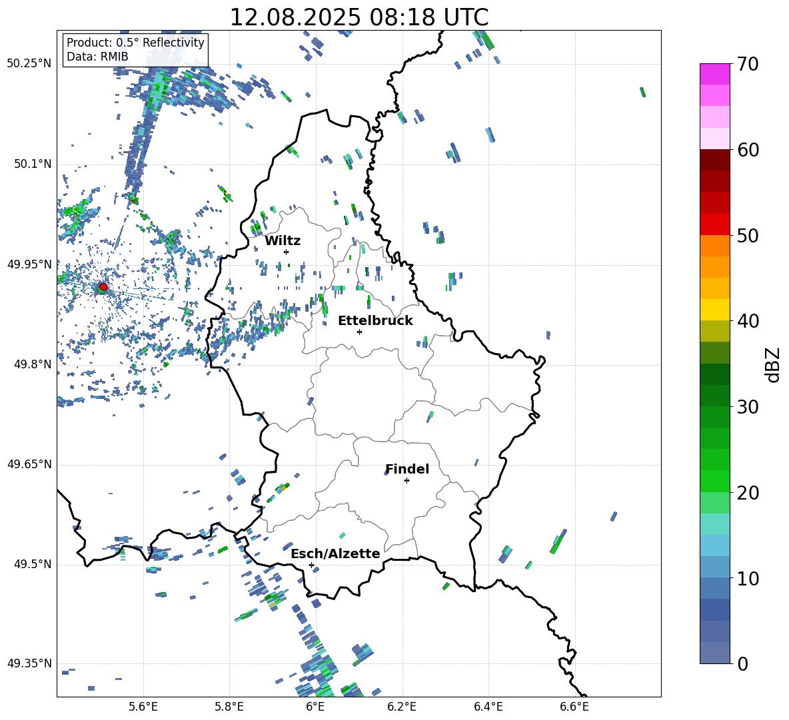The width and height of the screenshot is (789, 720).
Task: Click the yellow swatch just above 40
Action: 714,310
